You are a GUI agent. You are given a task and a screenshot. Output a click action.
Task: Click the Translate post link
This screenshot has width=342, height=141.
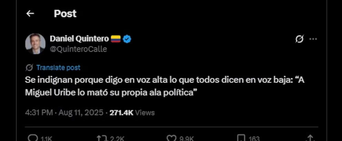click(x=59, y=68)
